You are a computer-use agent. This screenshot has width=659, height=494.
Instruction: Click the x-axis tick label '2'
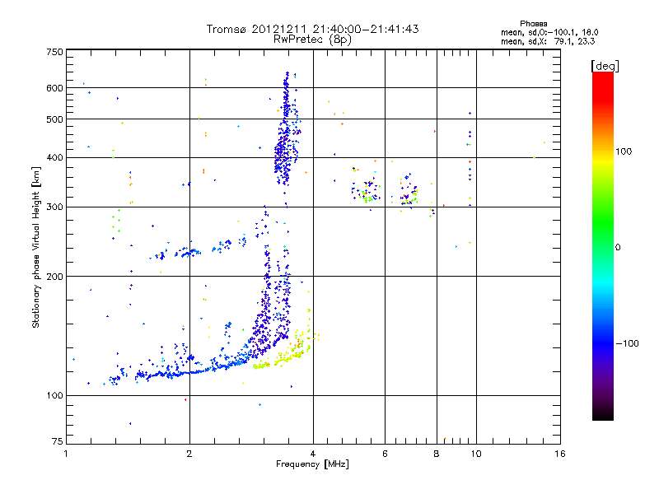click(189, 454)
